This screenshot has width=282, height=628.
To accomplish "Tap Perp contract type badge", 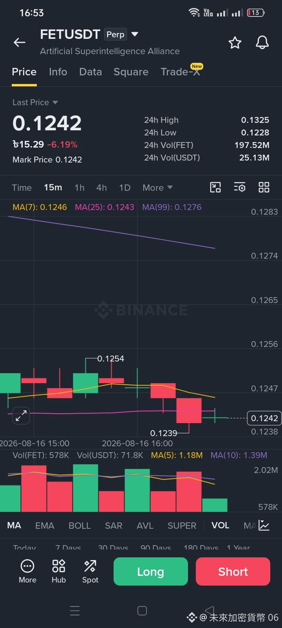I will pyautogui.click(x=116, y=35).
